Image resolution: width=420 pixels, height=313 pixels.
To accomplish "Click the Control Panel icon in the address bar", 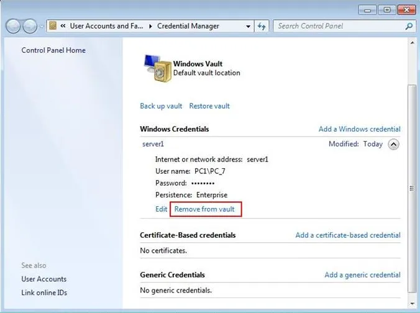I will pos(53,25).
